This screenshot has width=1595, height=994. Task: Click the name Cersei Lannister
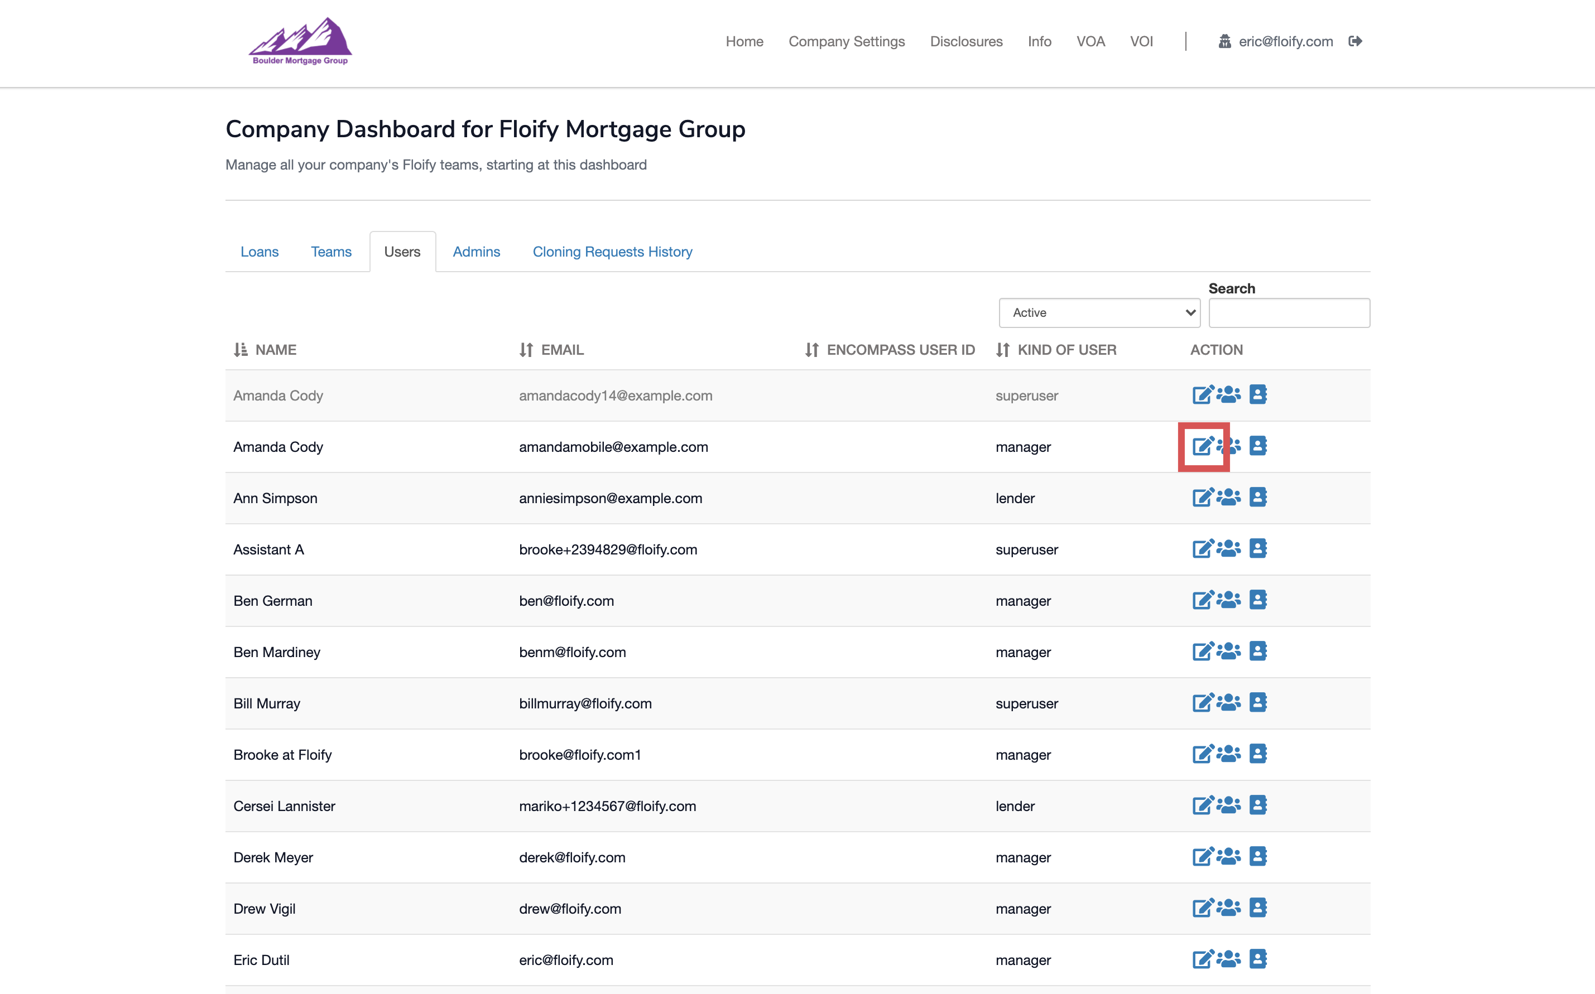[x=284, y=806]
